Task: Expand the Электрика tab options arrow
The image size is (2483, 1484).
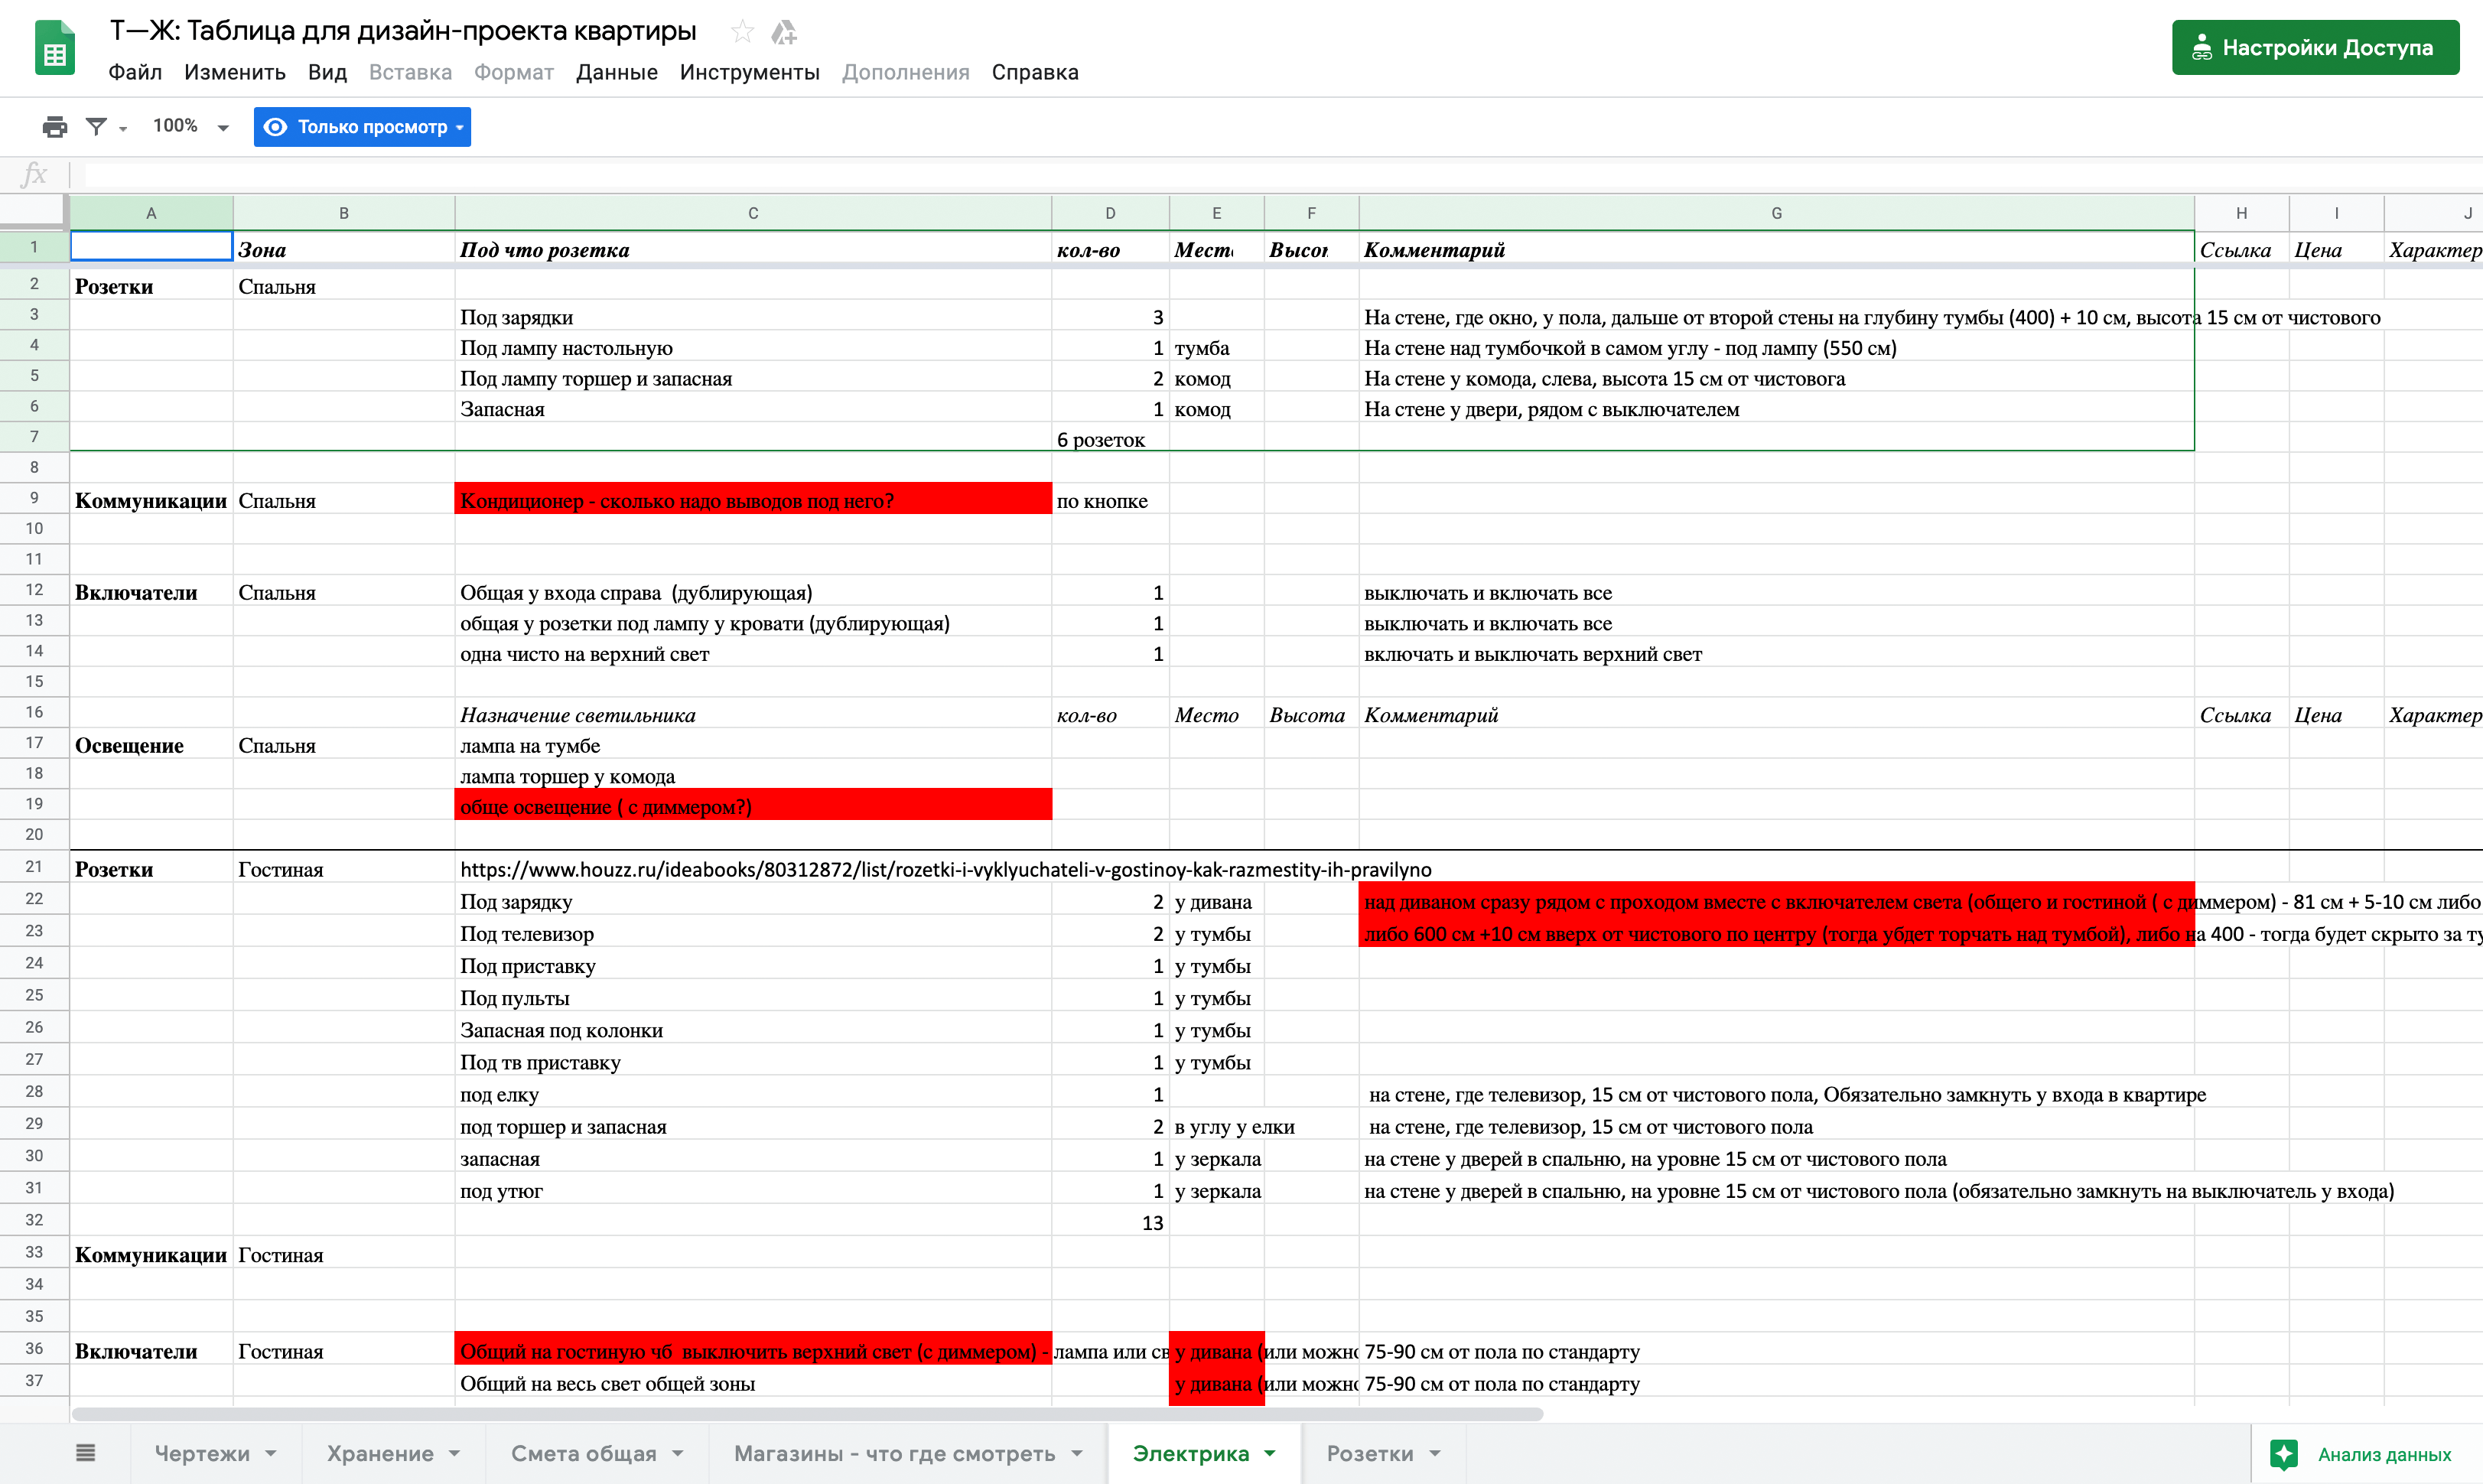Action: click(x=1270, y=1453)
